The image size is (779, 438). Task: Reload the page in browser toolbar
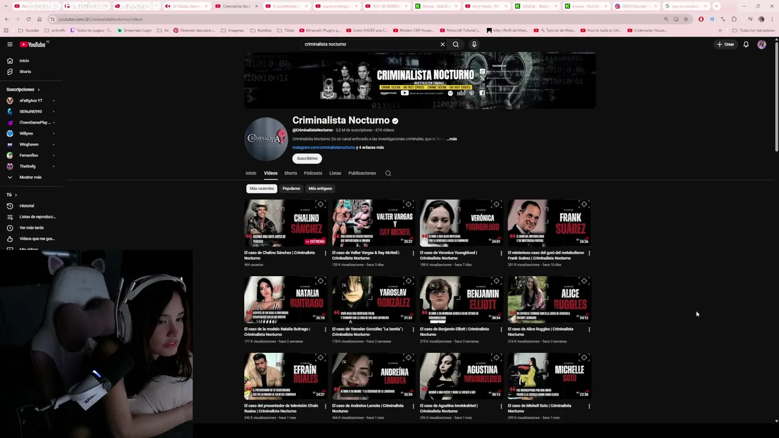28,19
